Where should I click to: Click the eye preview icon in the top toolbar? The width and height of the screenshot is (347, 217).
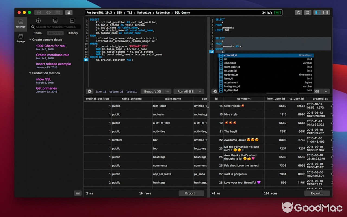49,12
